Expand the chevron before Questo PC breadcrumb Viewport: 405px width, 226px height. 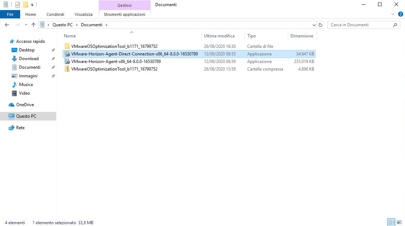48,25
